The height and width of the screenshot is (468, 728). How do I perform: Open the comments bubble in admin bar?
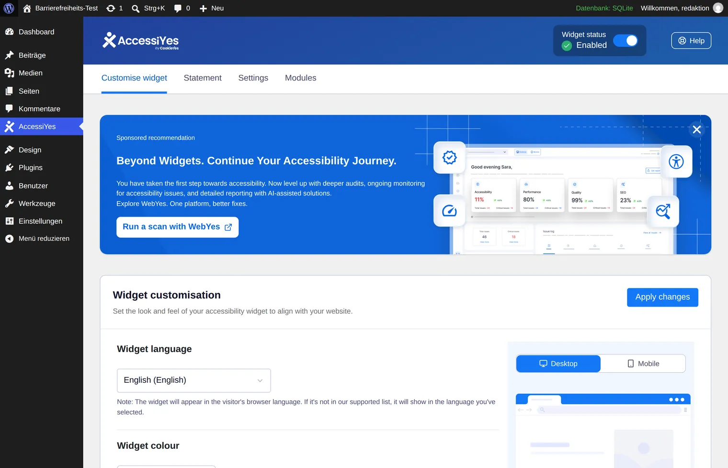[x=178, y=8]
